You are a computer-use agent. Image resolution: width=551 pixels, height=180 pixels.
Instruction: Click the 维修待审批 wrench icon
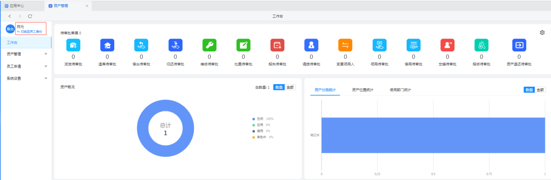click(x=209, y=45)
